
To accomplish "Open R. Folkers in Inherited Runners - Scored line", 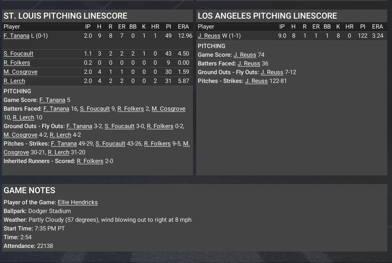I will [90, 161].
